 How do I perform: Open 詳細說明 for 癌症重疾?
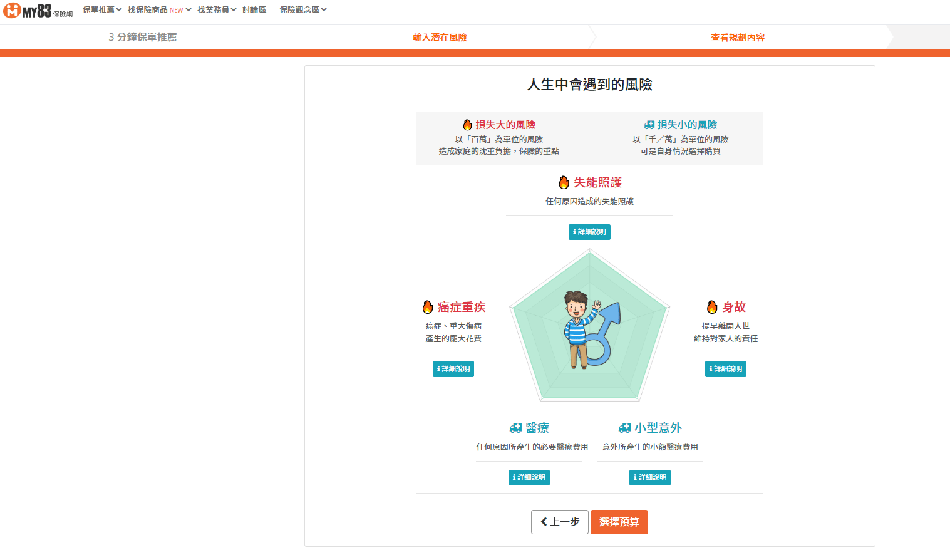(453, 369)
